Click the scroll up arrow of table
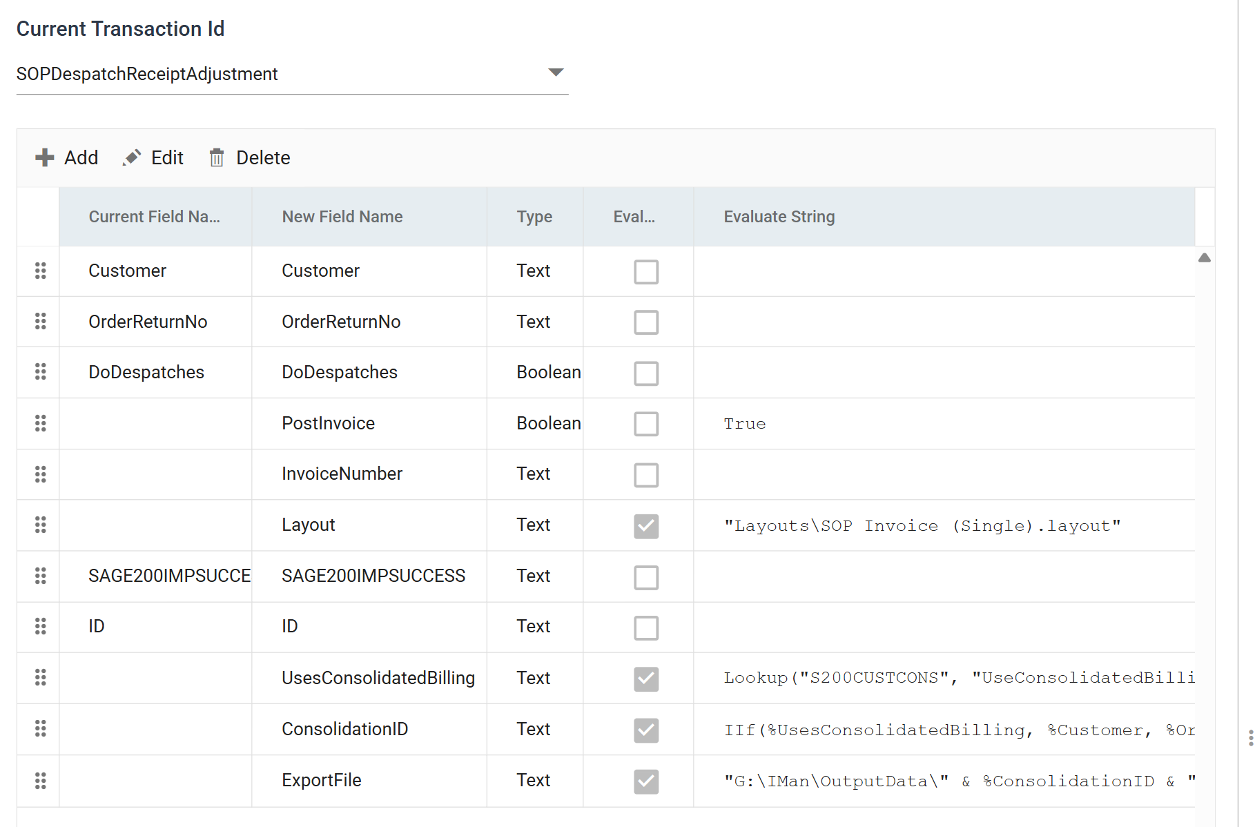The height and width of the screenshot is (827, 1255). click(x=1205, y=257)
